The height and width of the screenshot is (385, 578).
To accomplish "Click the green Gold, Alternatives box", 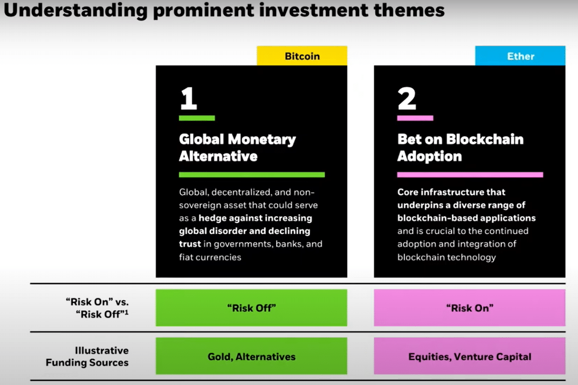I will click(x=252, y=356).
